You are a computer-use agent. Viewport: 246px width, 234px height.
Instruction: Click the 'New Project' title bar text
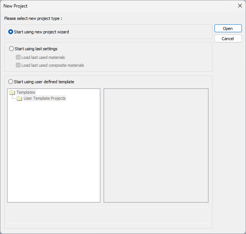pos(15,6)
